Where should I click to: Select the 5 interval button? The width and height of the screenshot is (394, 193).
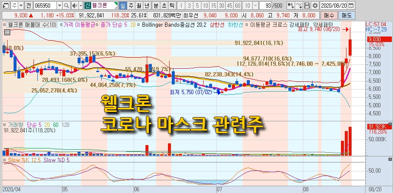[198, 5]
